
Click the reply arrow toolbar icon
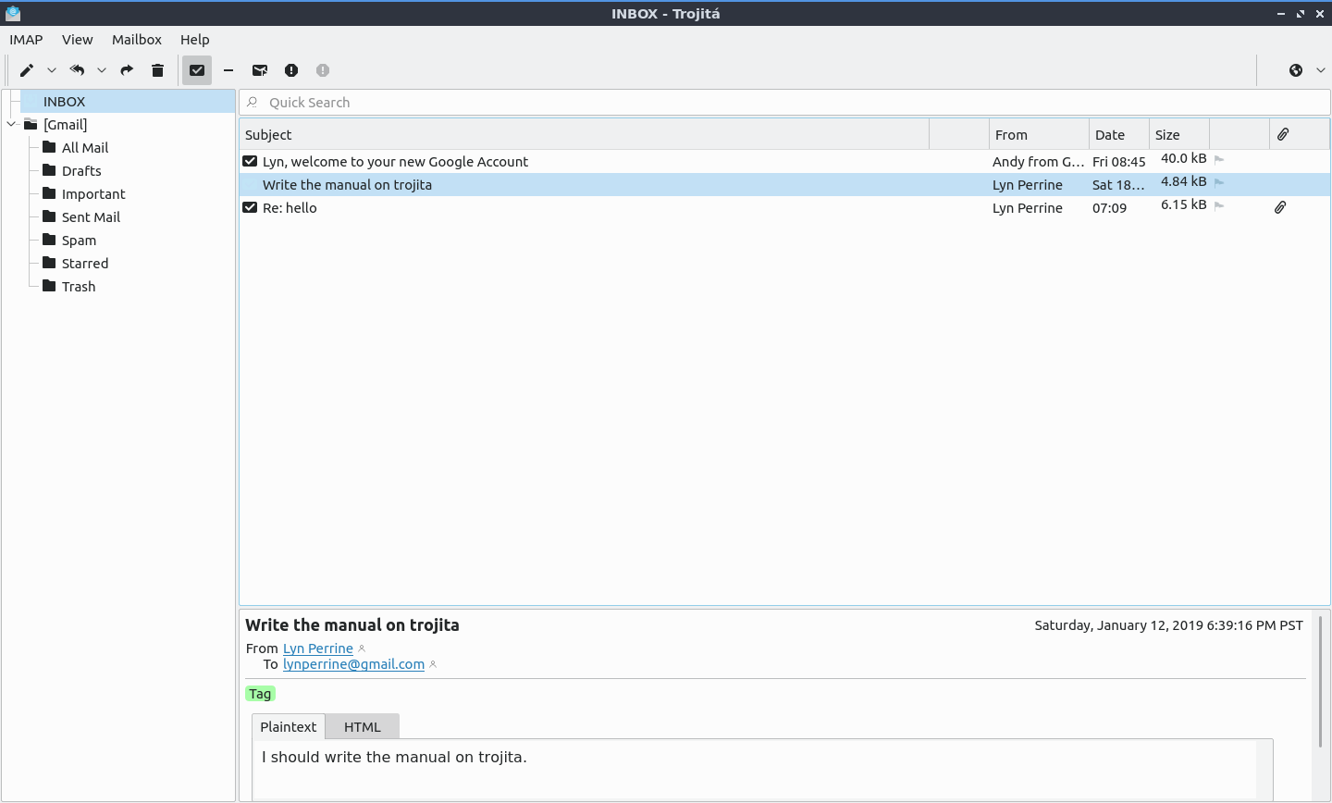pyautogui.click(x=78, y=70)
